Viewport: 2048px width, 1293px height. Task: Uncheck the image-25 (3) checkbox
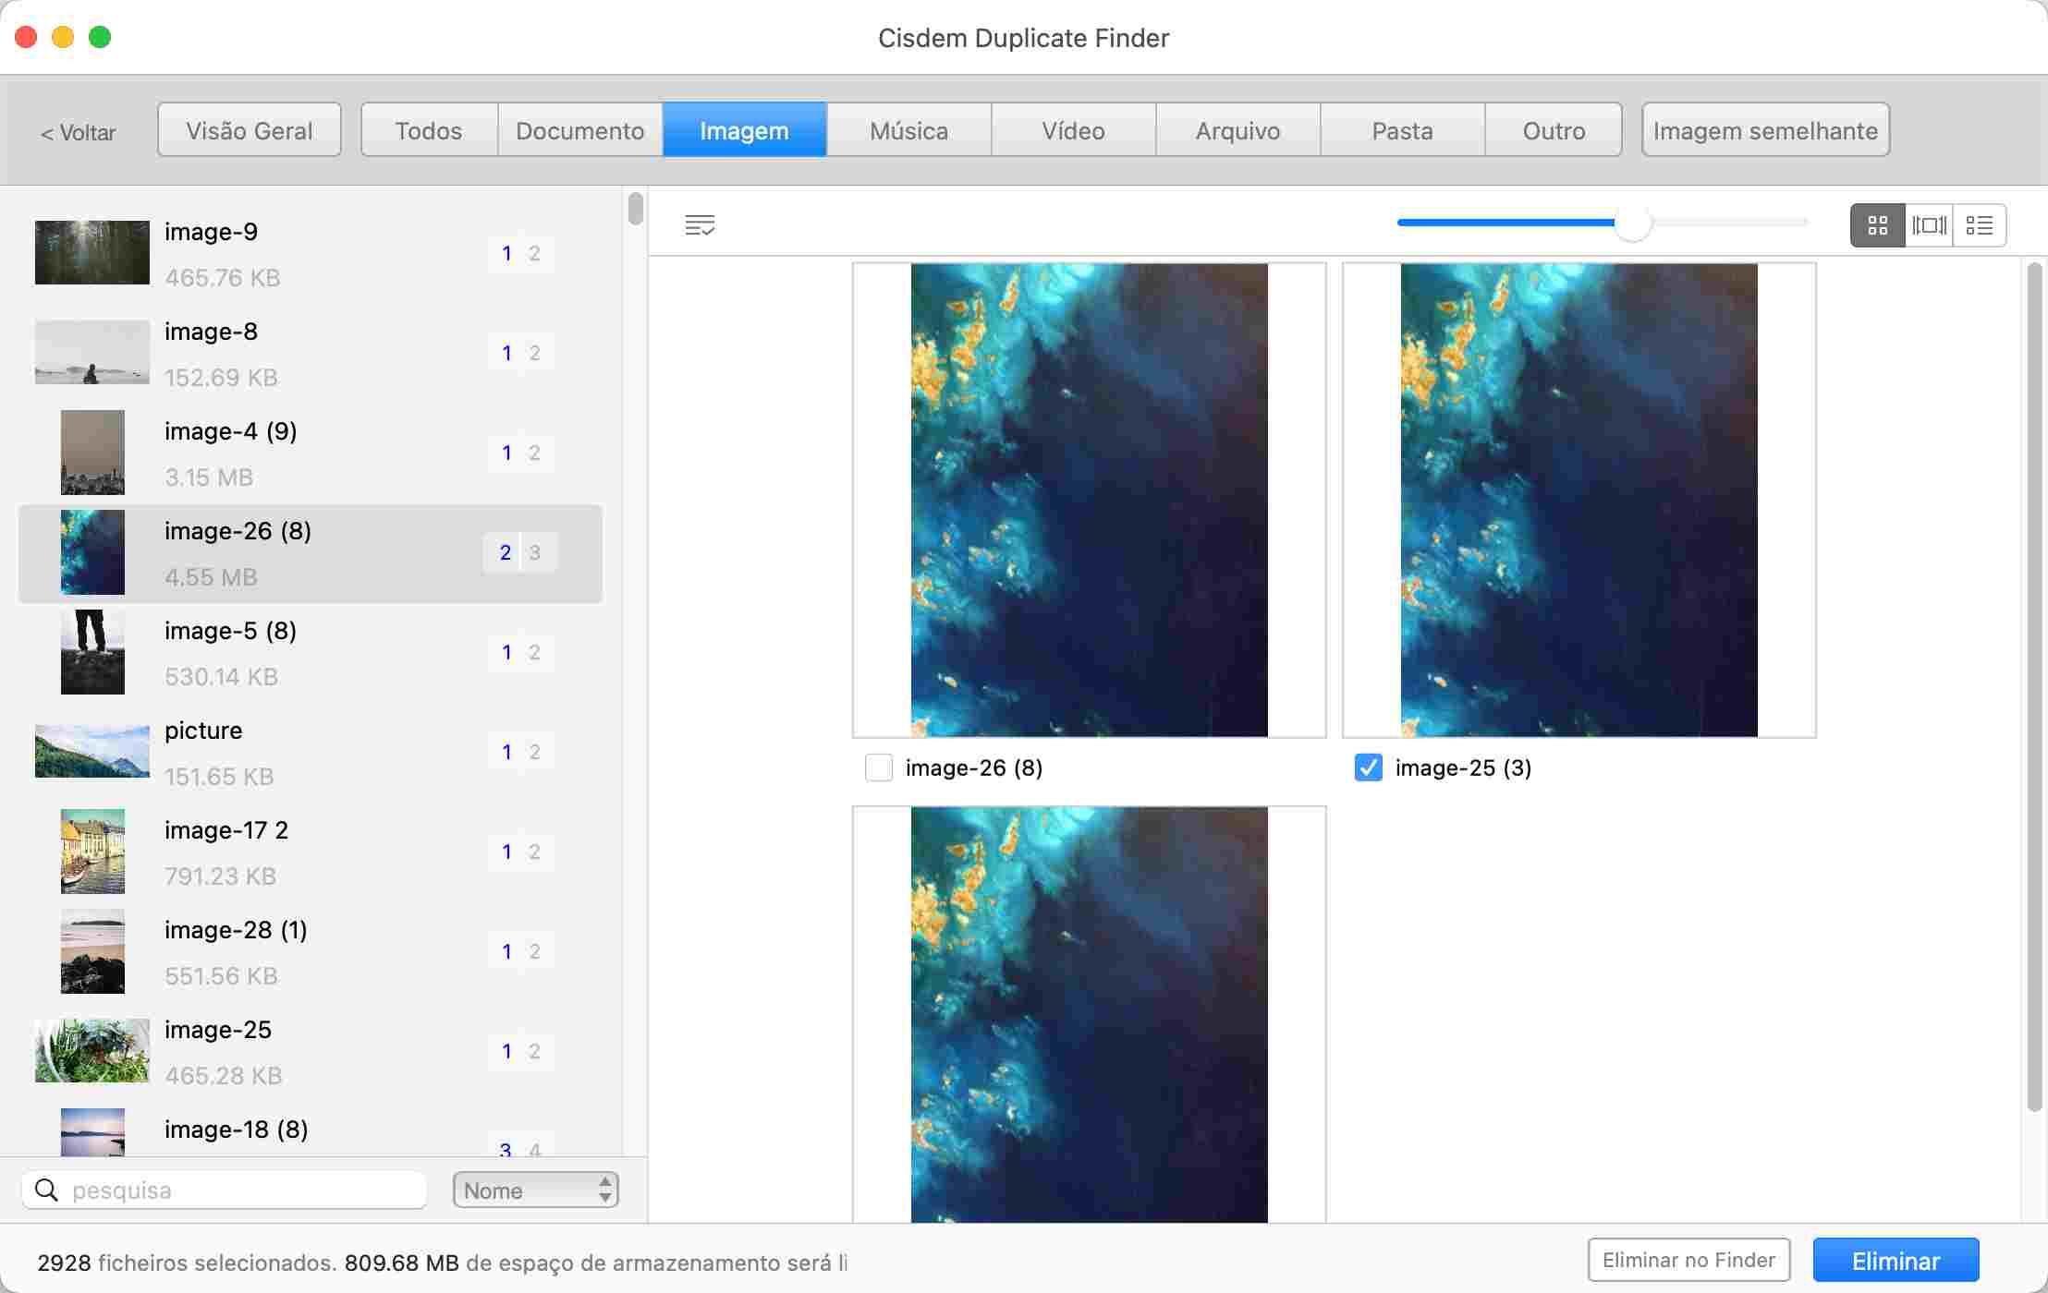click(1370, 767)
